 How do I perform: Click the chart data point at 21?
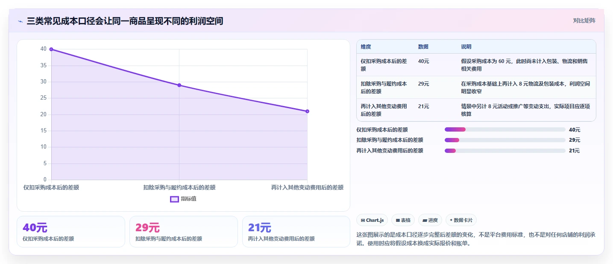tap(307, 111)
